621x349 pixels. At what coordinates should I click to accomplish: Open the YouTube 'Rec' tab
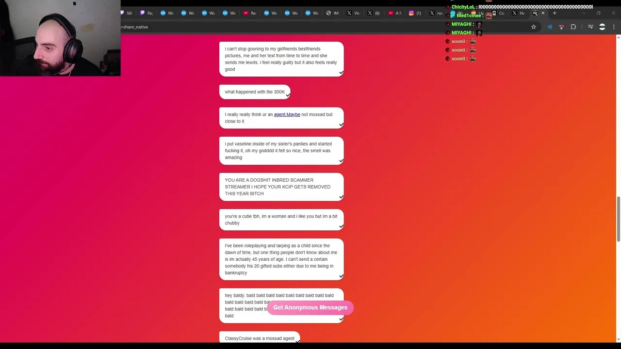click(x=250, y=13)
